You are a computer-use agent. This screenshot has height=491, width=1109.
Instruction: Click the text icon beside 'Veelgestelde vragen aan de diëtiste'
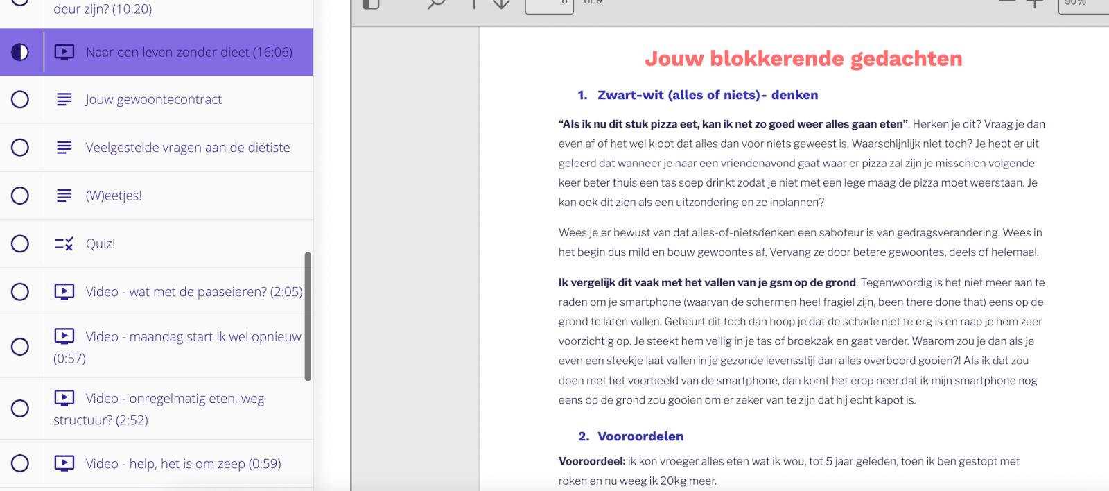(64, 147)
